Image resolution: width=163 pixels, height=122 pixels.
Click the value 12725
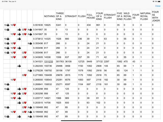[81, 62]
